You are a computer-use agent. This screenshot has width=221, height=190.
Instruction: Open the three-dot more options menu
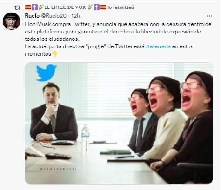coord(209,16)
